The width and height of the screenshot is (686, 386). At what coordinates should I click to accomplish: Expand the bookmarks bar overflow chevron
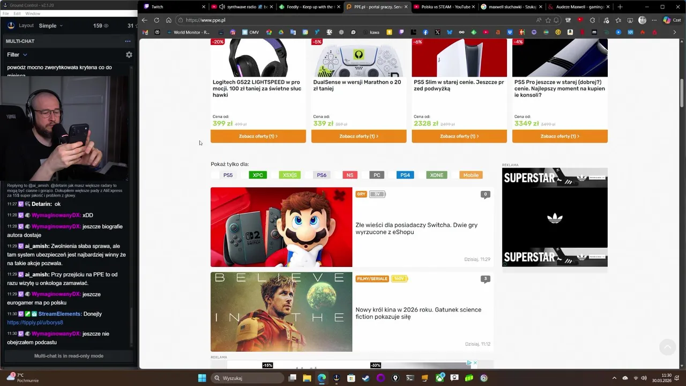[674, 32]
